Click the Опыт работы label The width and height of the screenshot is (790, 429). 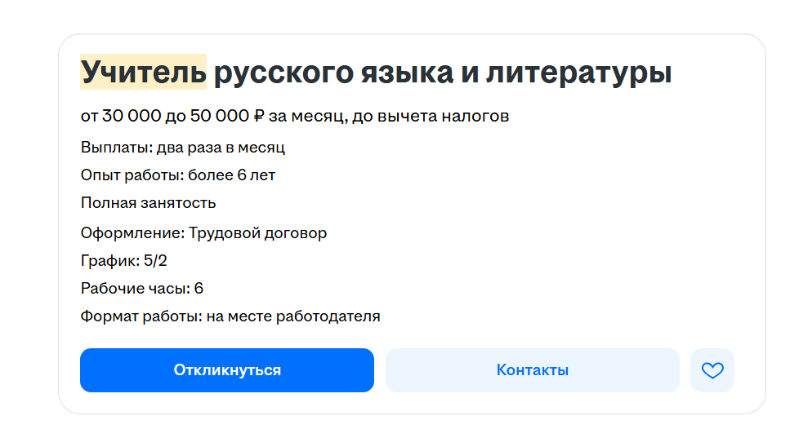(x=132, y=175)
